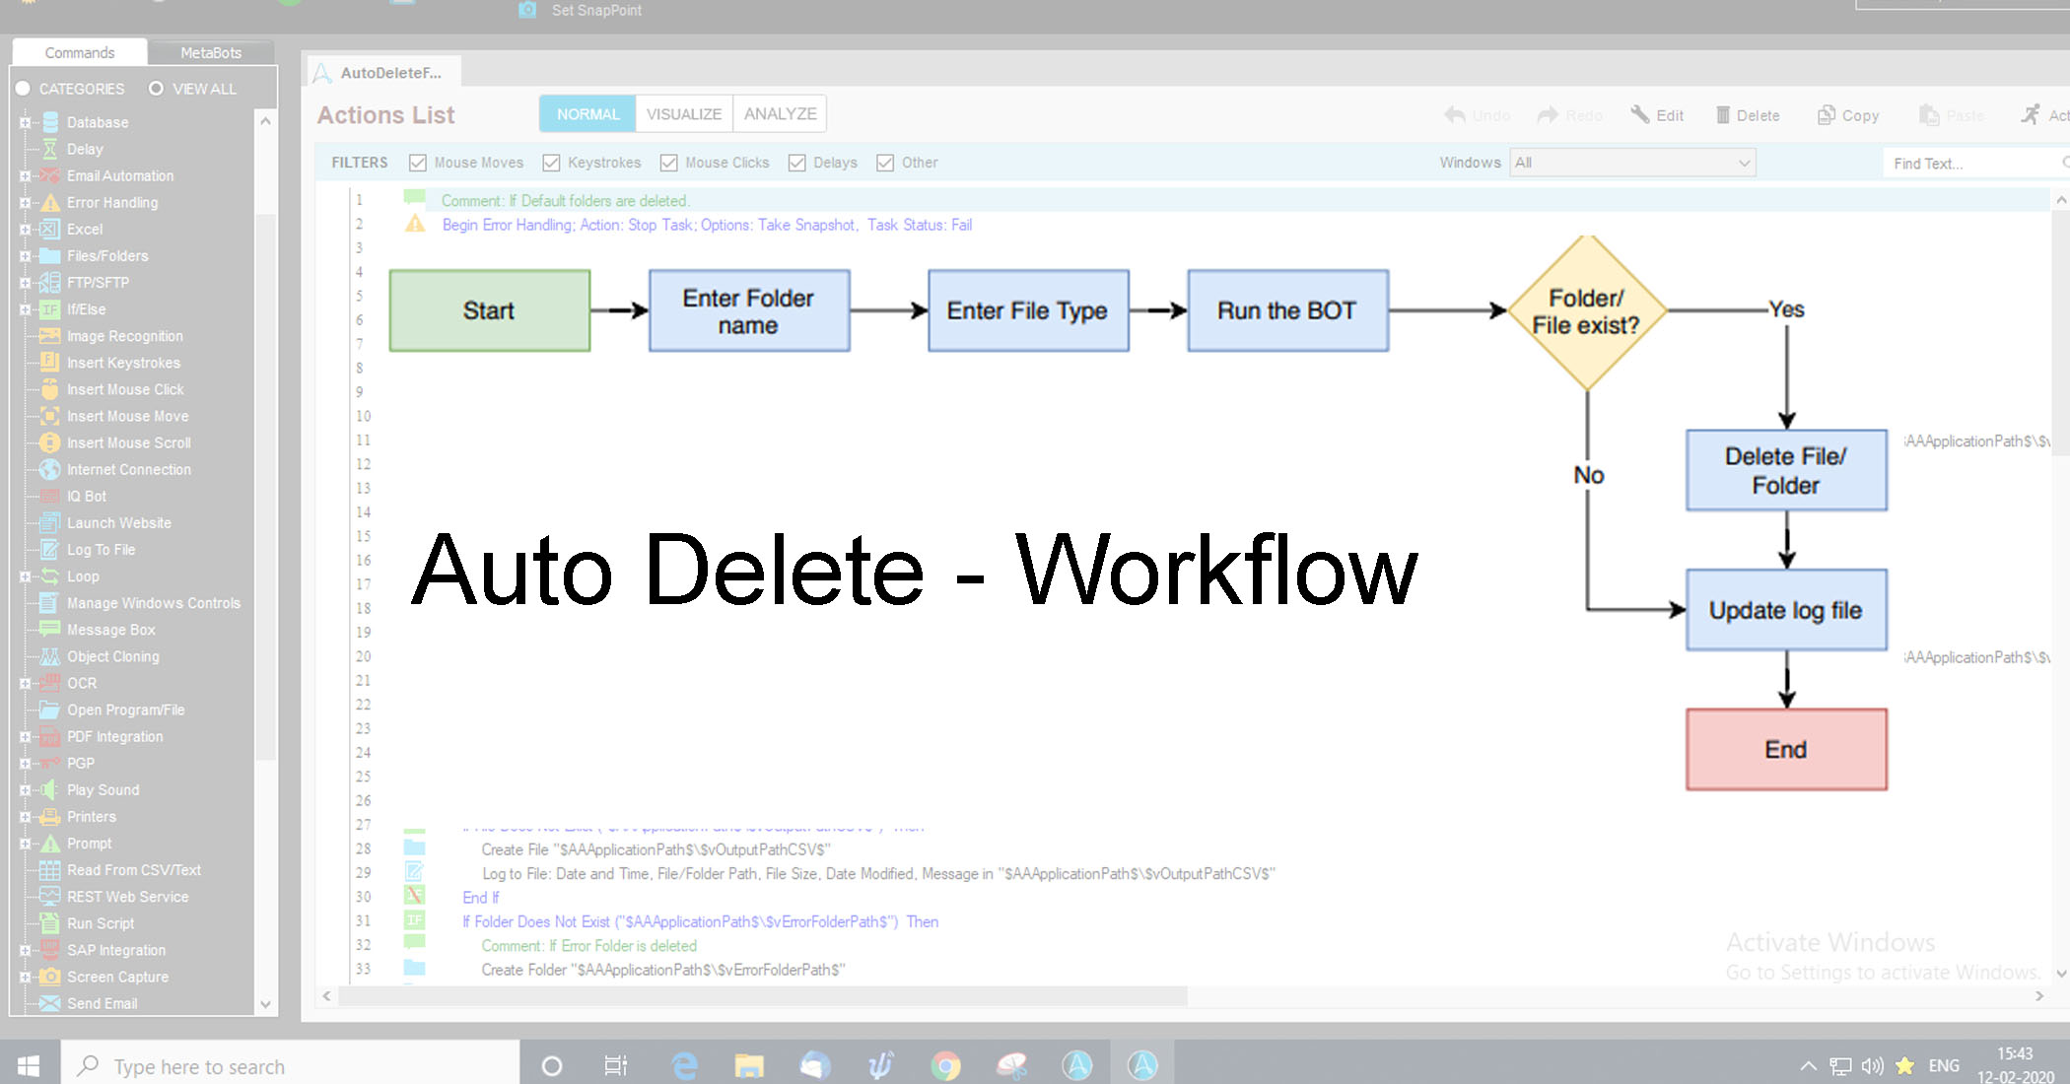Screen dimensions: 2070x1084
Task: Click the OCR command icon
Action: click(x=49, y=683)
